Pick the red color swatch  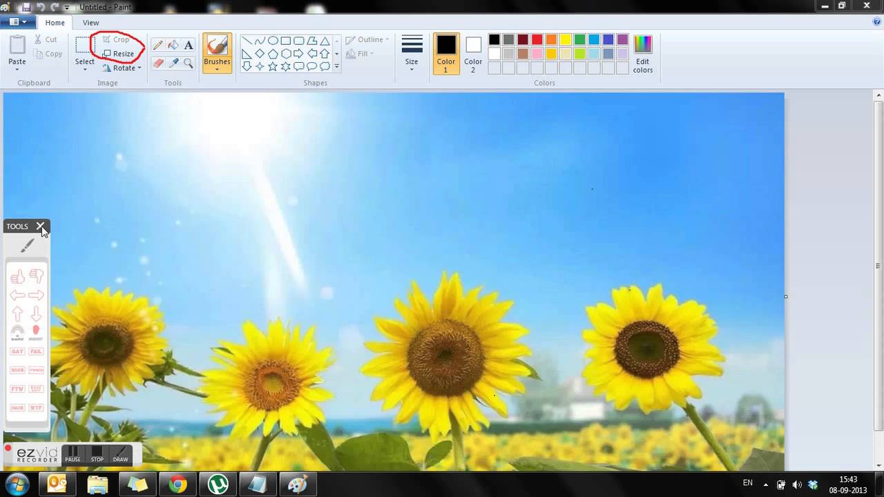(x=537, y=40)
